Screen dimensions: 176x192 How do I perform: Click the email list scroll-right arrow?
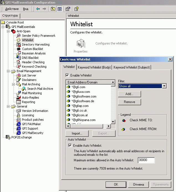[x=108, y=126]
